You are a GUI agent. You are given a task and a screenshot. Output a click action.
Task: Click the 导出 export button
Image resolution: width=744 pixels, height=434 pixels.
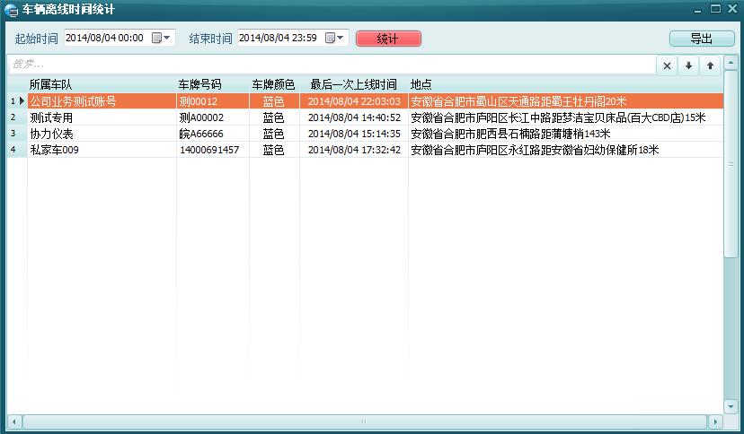click(x=701, y=39)
